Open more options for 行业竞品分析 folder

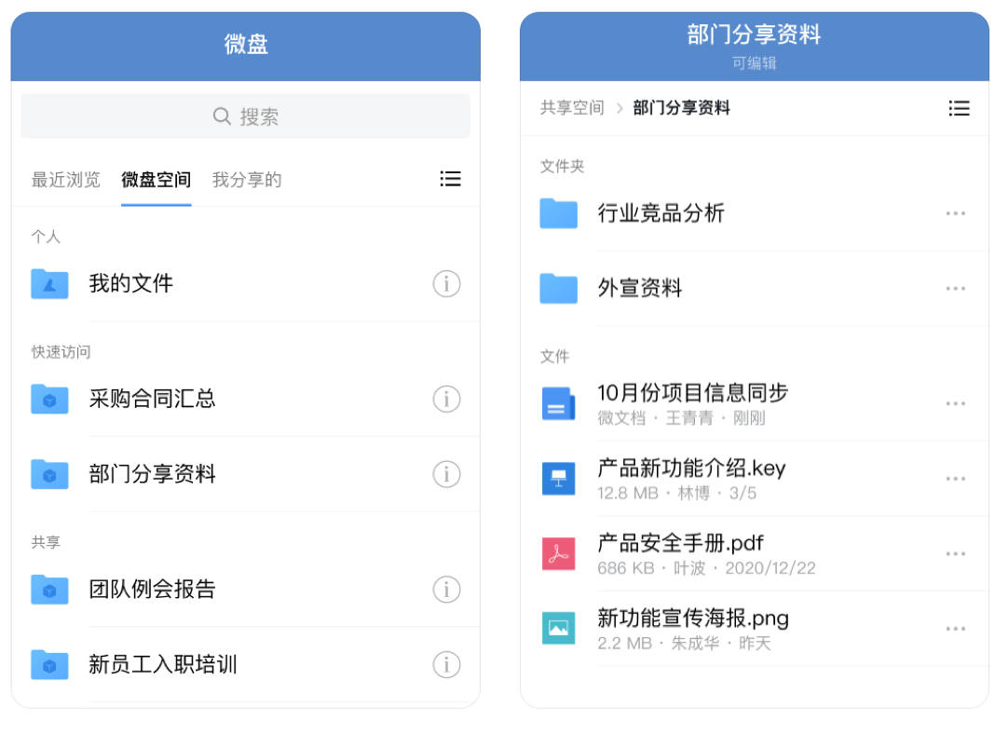pyautogui.click(x=955, y=213)
